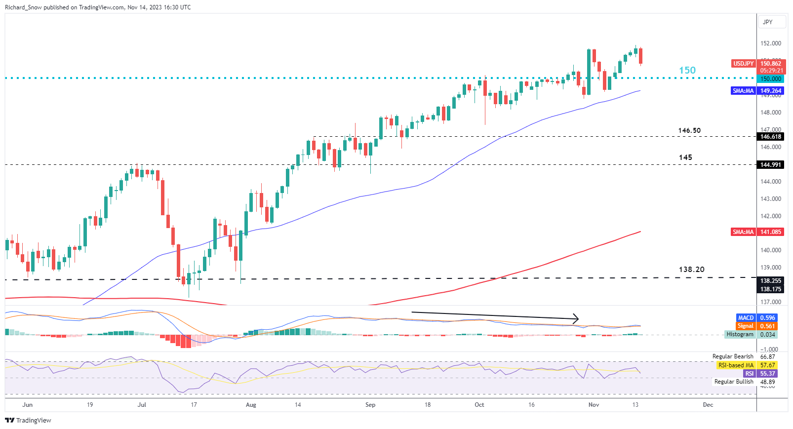
Task: Click the 140.000 price axis tick
Action: click(771, 250)
